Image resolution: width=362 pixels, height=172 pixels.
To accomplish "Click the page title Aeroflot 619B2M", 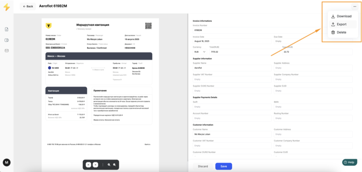I will coord(53,6).
